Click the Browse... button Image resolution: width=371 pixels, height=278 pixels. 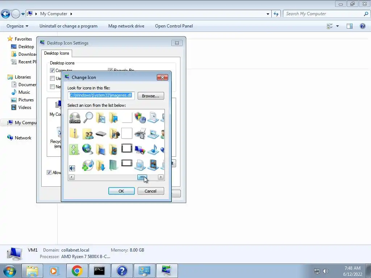click(151, 96)
